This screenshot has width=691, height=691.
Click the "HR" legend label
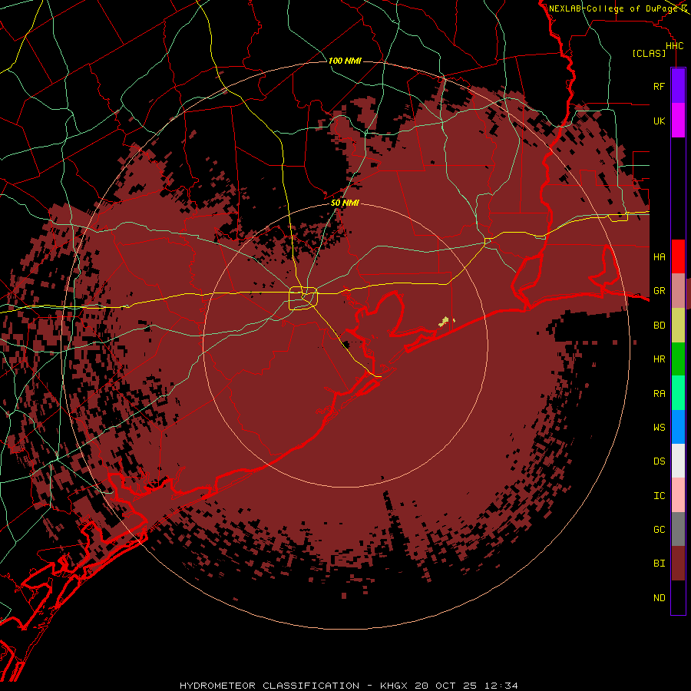coord(659,359)
